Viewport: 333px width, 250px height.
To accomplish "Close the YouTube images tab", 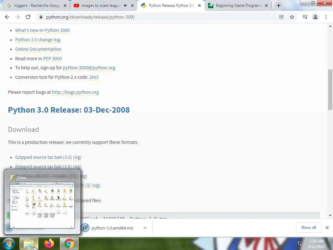I will click(x=132, y=6).
